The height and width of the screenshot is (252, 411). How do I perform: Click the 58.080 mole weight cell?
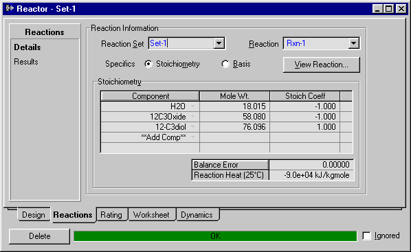coord(234,117)
